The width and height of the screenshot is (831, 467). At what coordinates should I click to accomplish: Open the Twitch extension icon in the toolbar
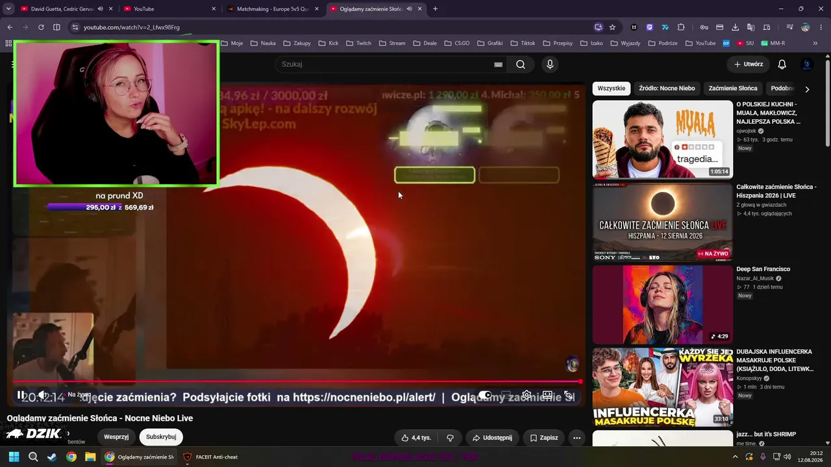point(650,27)
